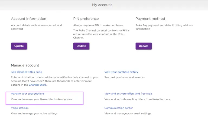Open Manage your subscriptions

pos(28,94)
